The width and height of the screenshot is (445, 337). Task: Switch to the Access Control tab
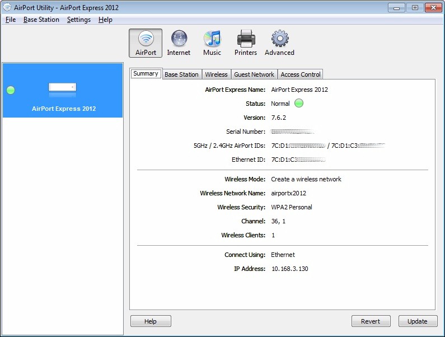[300, 74]
